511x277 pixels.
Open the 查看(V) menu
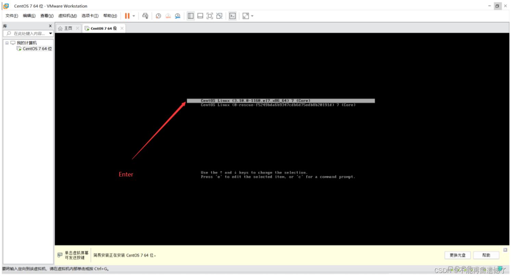tap(47, 16)
